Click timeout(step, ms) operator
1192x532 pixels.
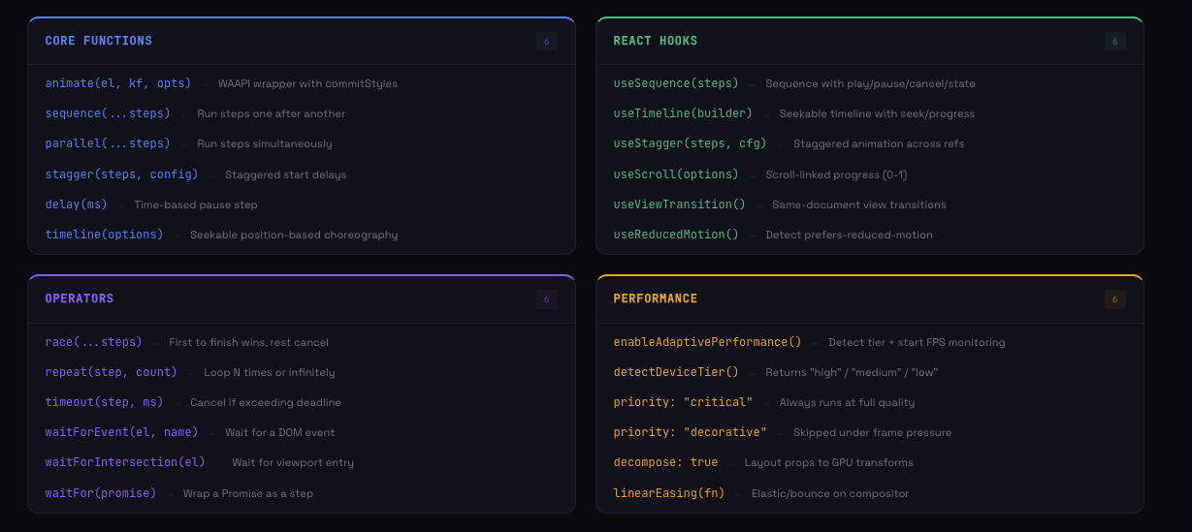[104, 402]
